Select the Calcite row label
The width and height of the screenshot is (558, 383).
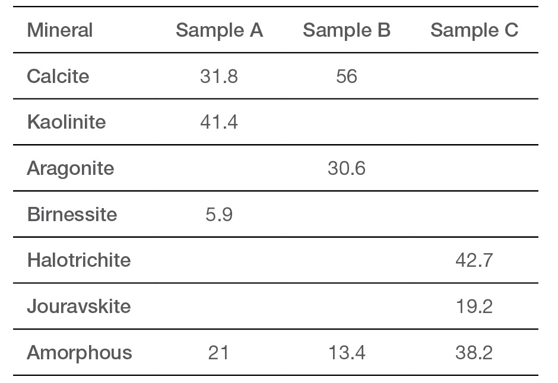(58, 76)
